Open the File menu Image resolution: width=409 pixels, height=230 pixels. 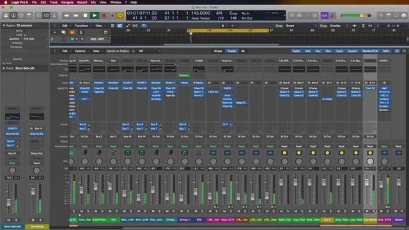34,3
